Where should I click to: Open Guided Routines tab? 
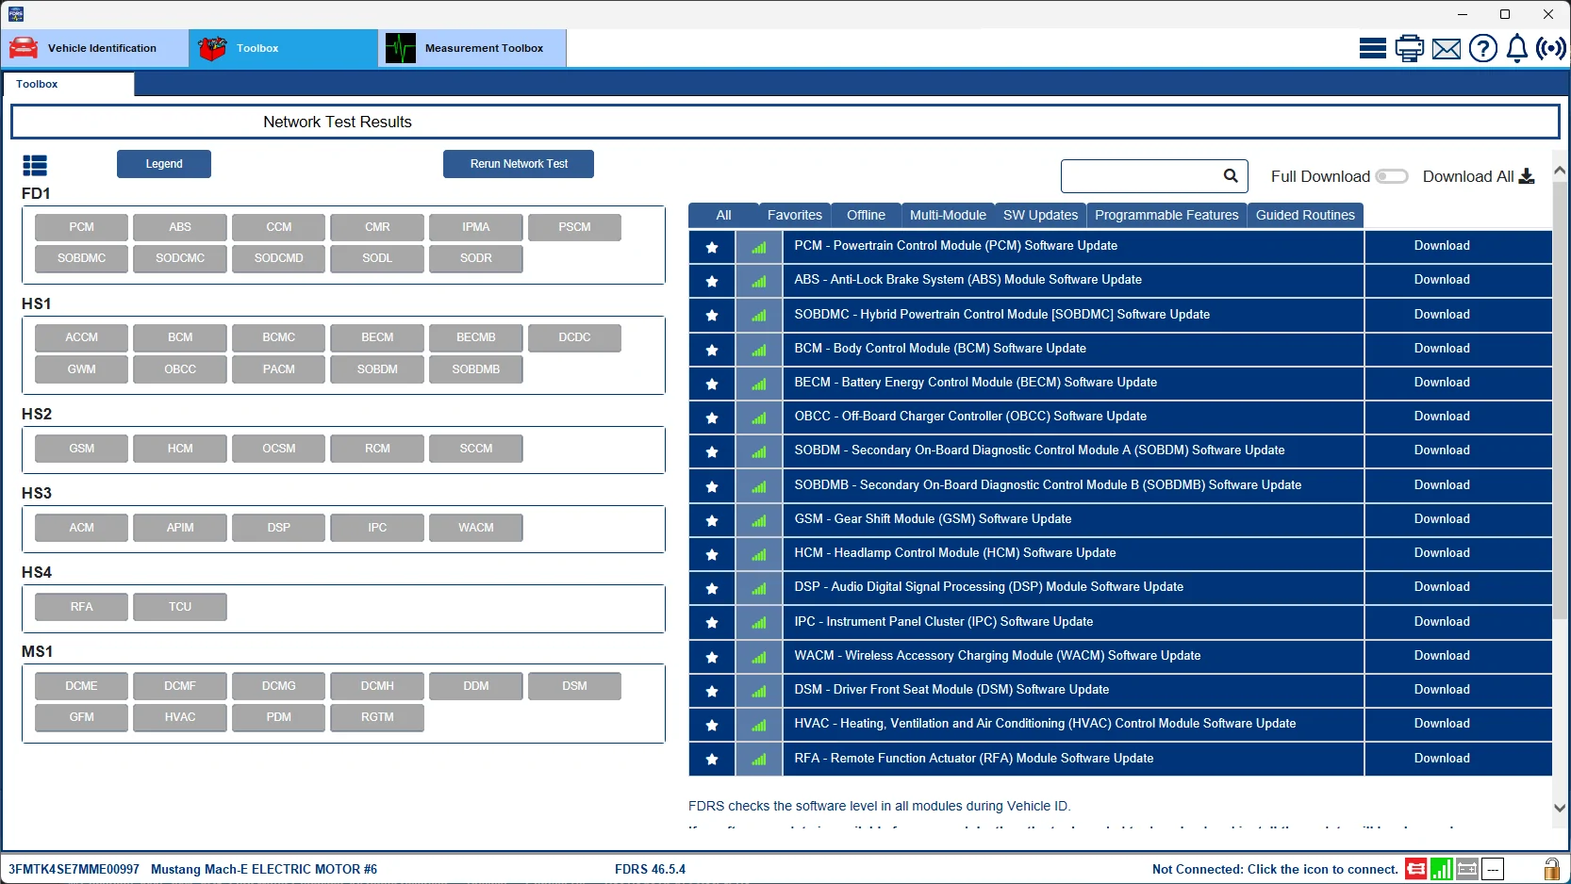(1305, 215)
